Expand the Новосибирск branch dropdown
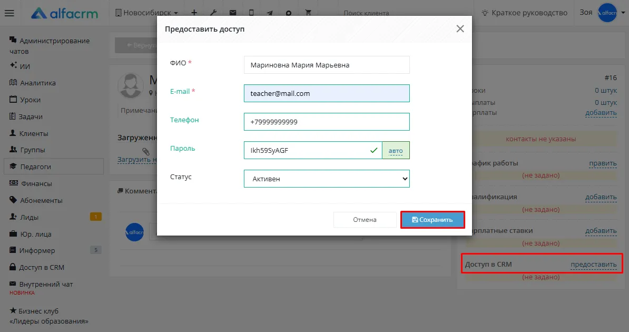 coord(146,13)
